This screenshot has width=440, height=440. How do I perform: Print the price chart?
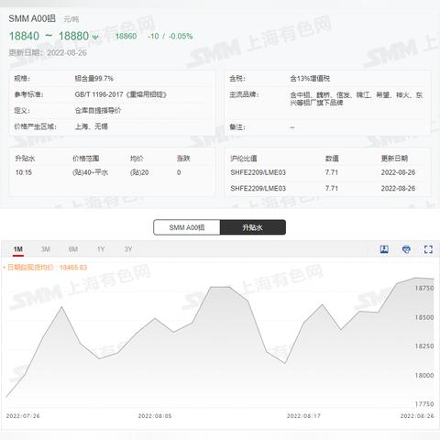[x=406, y=249]
